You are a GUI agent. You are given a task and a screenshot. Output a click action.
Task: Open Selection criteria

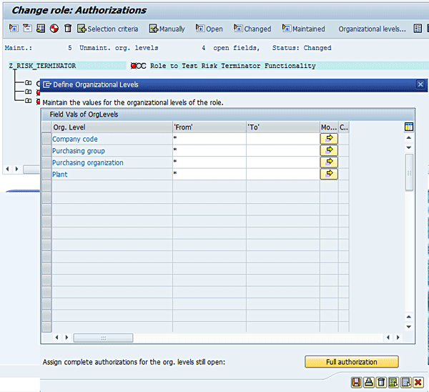coord(107,29)
